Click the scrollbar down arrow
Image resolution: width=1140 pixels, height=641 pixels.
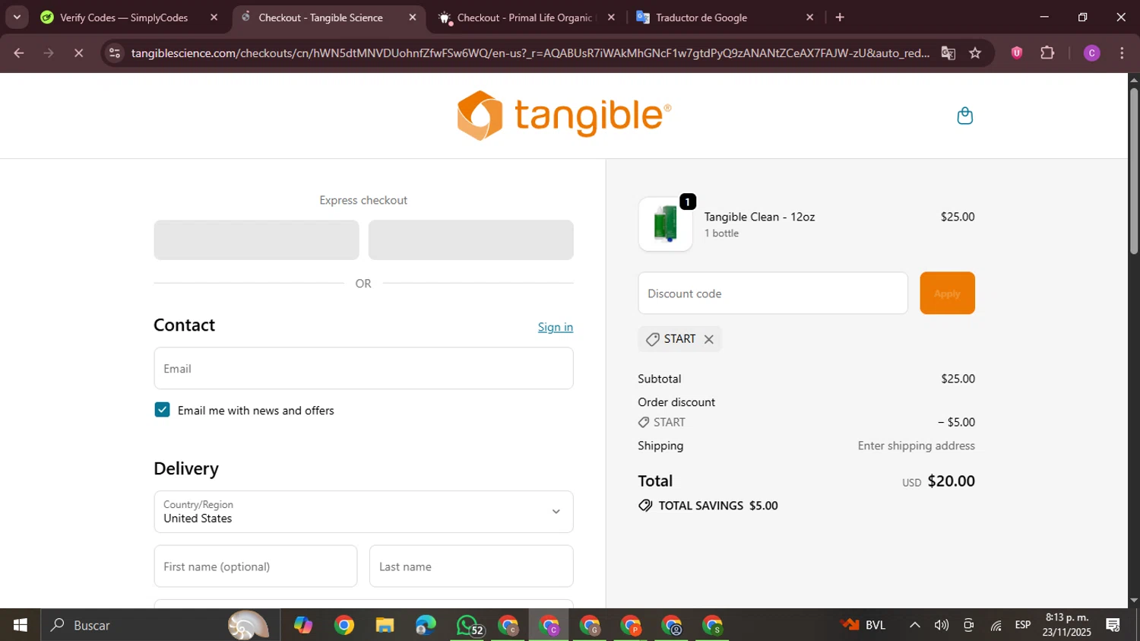click(1133, 601)
